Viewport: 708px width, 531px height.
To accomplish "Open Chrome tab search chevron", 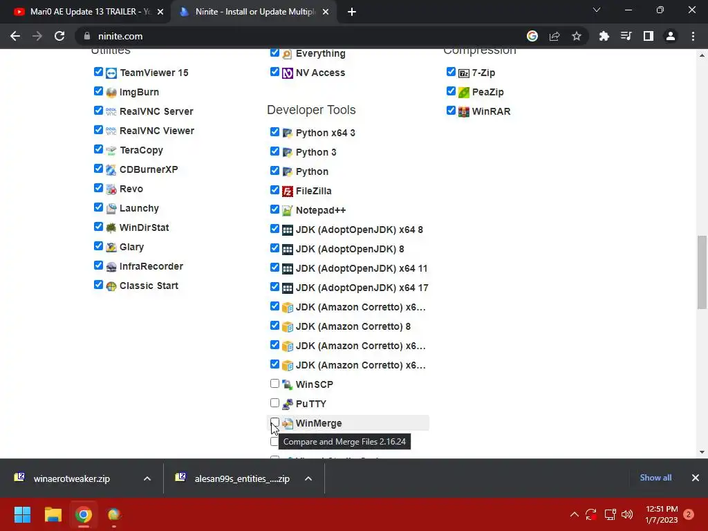I will click(597, 10).
